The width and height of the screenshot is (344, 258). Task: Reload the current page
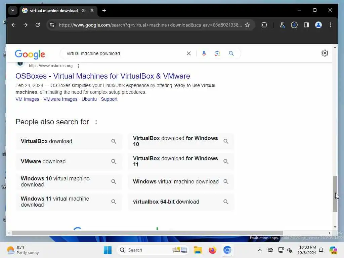38,25
